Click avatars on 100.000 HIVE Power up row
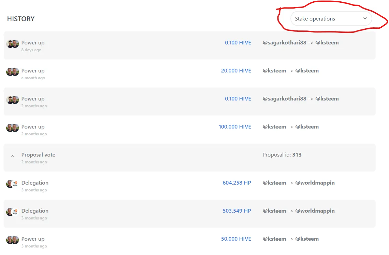Screen dimensions: 389x255 coord(13,128)
